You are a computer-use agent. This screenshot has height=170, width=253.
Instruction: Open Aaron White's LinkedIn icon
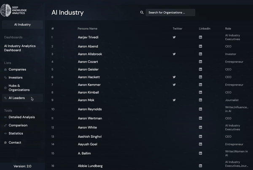click(200, 128)
